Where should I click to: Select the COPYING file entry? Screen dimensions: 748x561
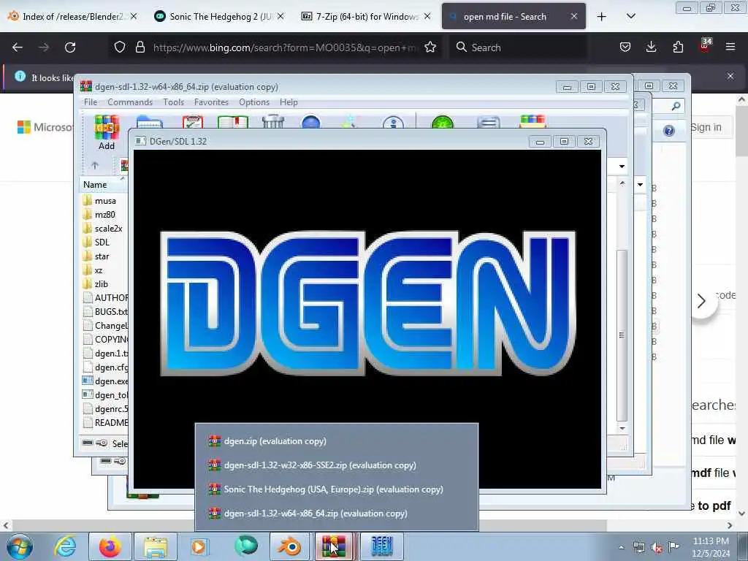pos(104,339)
